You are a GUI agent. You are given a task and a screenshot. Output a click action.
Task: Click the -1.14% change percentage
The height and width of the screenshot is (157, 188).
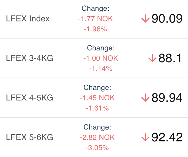101,69
